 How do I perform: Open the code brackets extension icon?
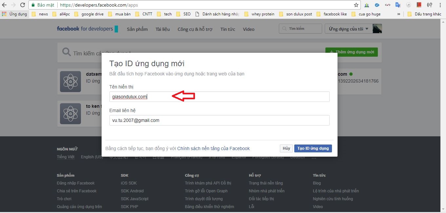[x=388, y=5]
